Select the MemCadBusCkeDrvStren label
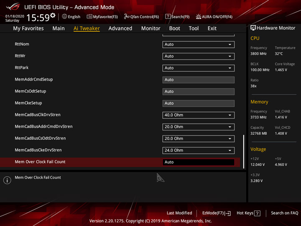The width and height of the screenshot is (301, 226). (x=38, y=150)
